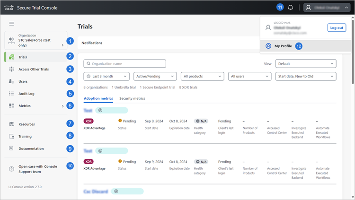
Task: Click the Access Other Trials globe icon
Action: click(11, 69)
